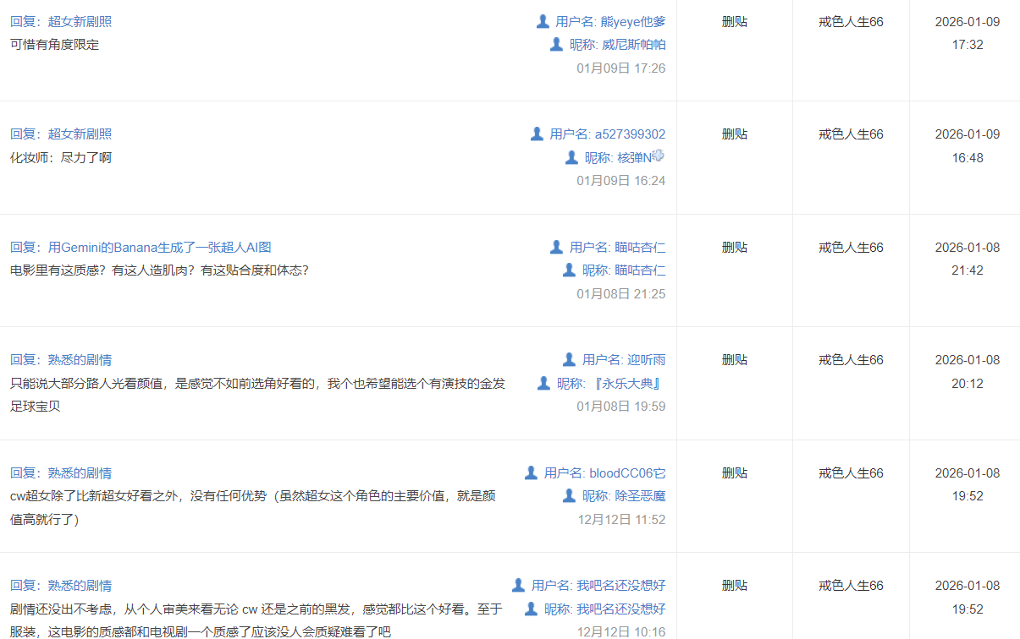Open the nickname link 威尼斯帕帕

[633, 44]
